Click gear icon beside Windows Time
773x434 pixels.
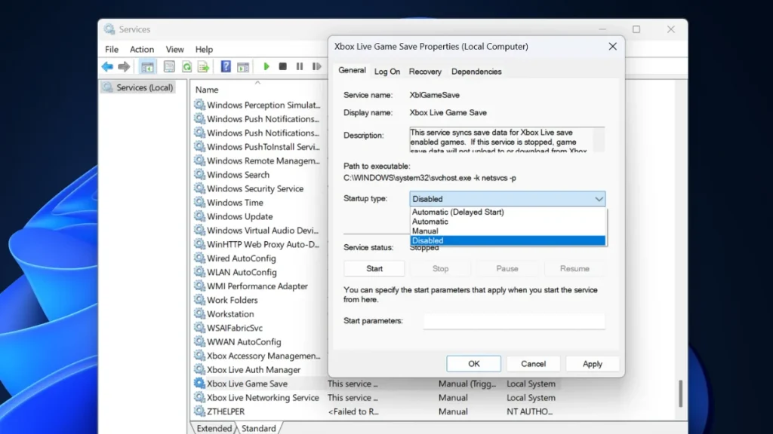pyautogui.click(x=199, y=202)
